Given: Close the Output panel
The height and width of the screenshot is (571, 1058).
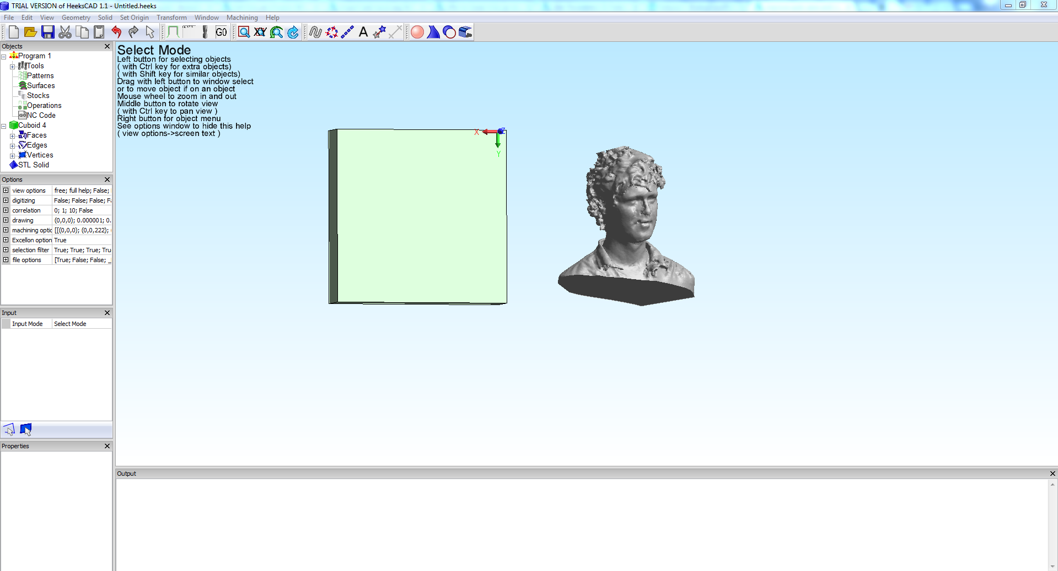Looking at the screenshot, I should coord(1052,474).
